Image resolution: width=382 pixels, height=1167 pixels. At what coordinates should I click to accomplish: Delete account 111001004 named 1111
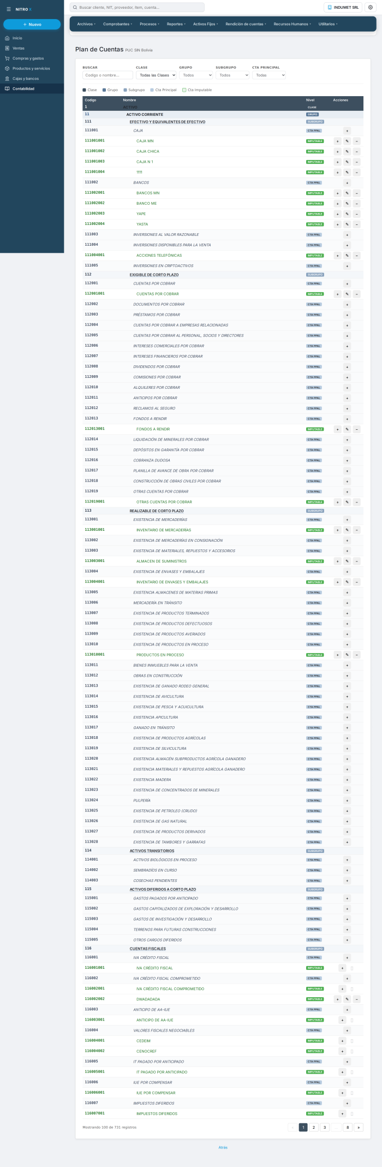pyautogui.click(x=356, y=172)
